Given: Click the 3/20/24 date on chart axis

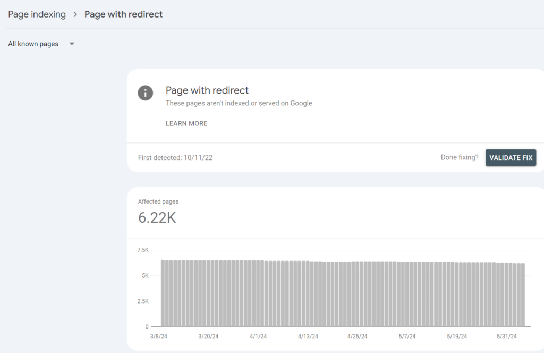Looking at the screenshot, I should [208, 336].
